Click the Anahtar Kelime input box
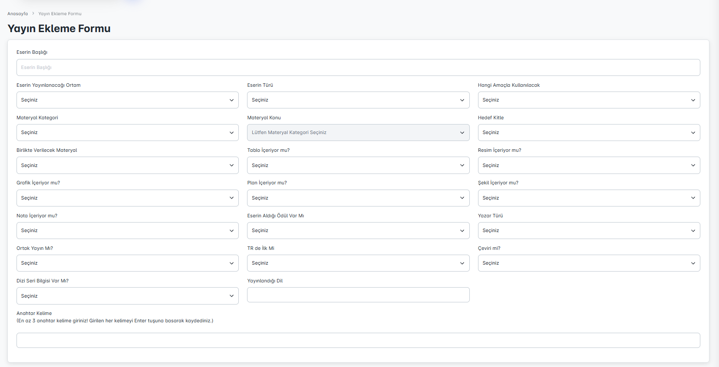 [358, 341]
